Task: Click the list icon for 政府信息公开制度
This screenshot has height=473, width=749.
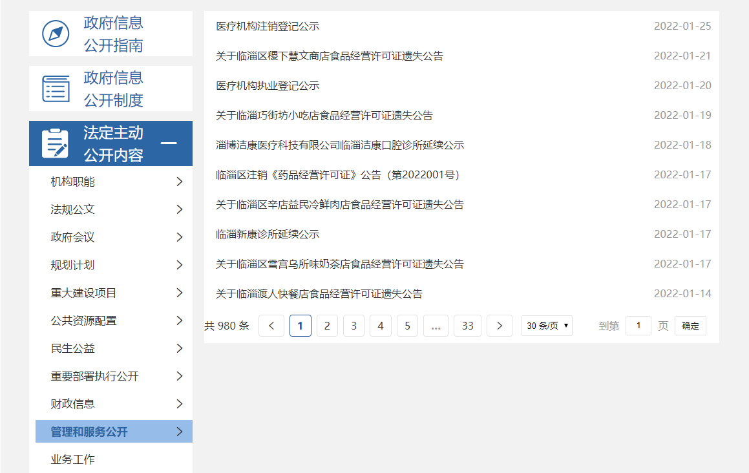Action: pos(56,89)
